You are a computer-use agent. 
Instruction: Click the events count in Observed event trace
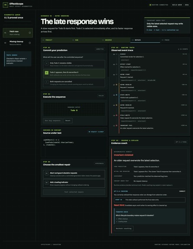pos(183,49)
